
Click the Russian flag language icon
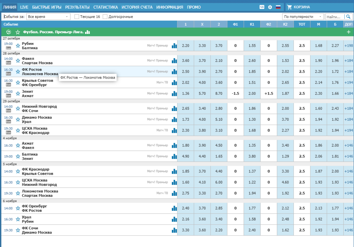point(278,7)
